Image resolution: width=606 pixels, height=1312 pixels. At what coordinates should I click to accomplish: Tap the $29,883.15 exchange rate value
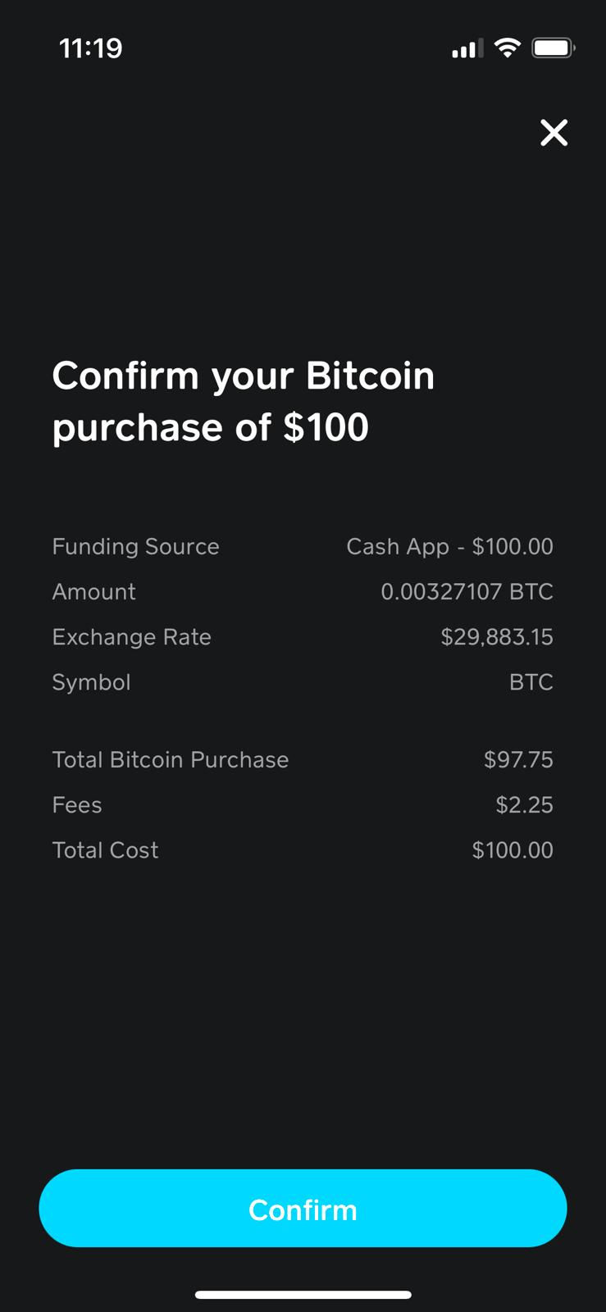(496, 637)
